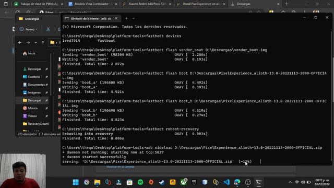Screen dimensions: 334x188
Task: Open Windows Start menu
Action: [76, 182]
